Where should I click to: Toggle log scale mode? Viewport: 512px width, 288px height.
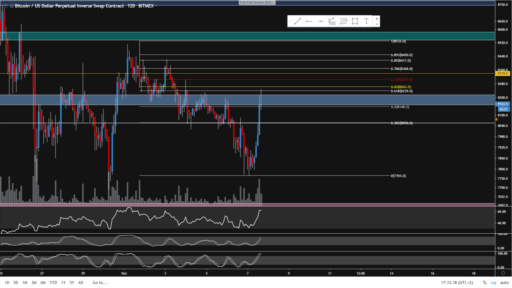[x=494, y=283]
